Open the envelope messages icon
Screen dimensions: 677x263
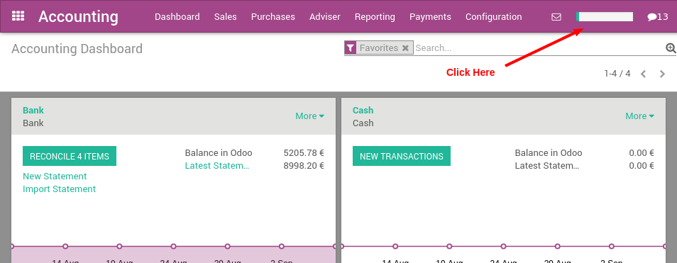click(556, 17)
